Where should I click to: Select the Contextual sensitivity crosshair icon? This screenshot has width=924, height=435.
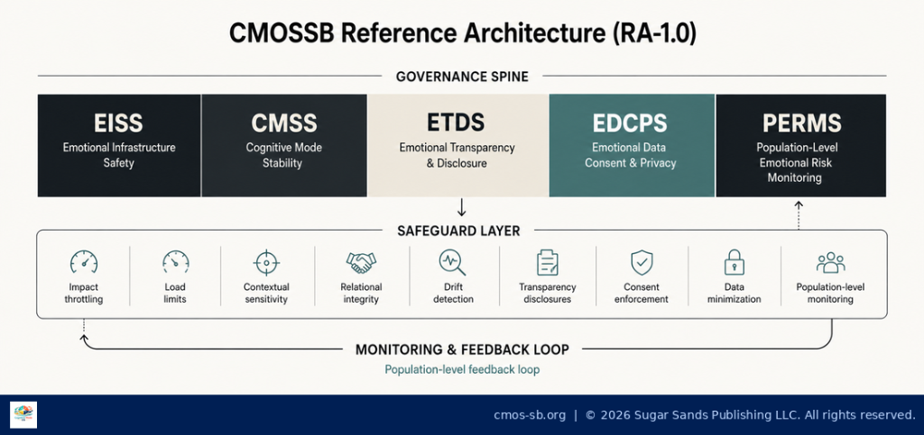tap(266, 262)
